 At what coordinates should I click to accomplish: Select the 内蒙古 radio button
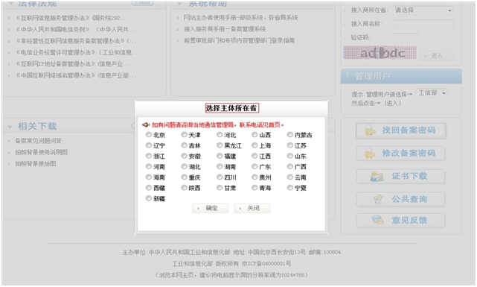290,134
